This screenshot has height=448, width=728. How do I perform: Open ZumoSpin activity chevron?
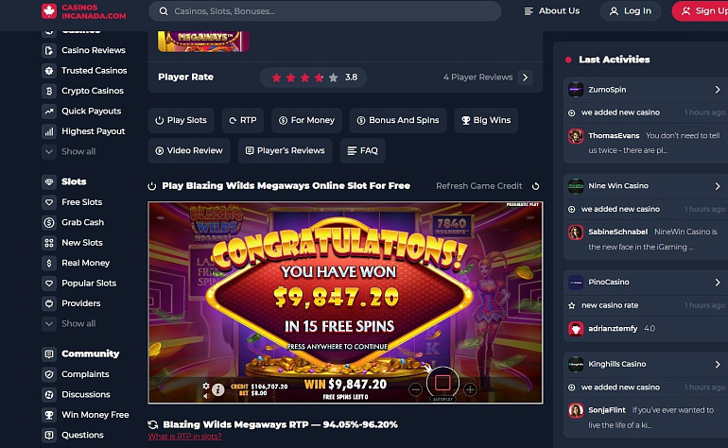coord(718,90)
